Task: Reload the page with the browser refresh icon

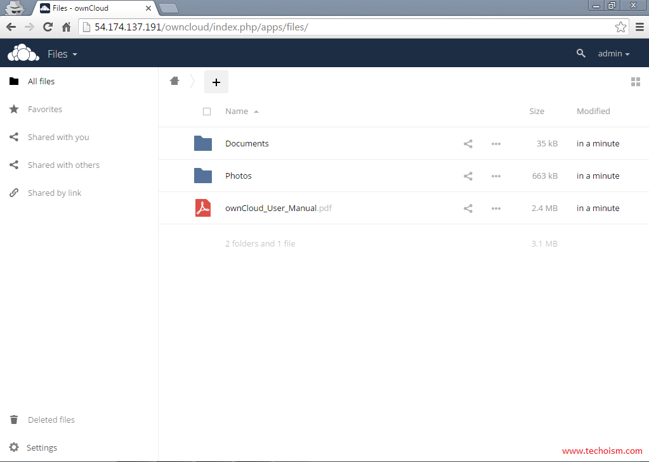Action: point(48,27)
